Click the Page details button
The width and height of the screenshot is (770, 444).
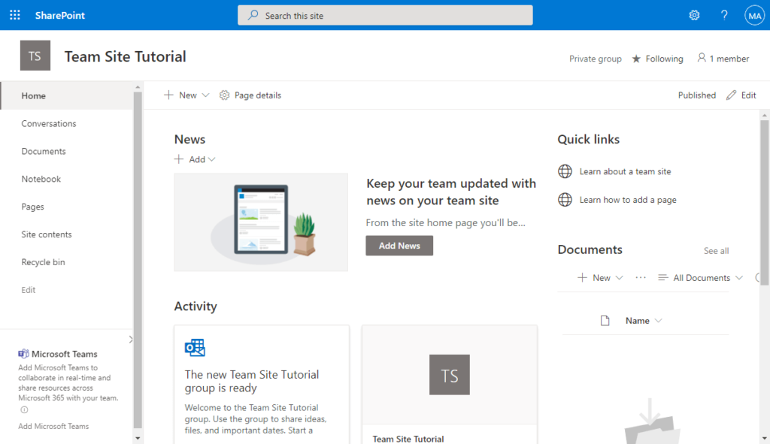(250, 95)
